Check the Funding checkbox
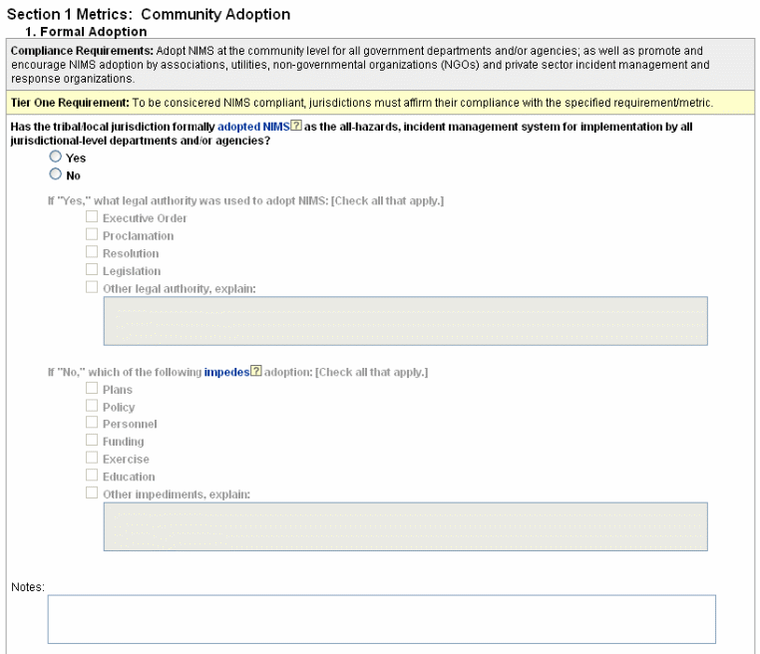This screenshot has width=760, height=654. (92, 441)
